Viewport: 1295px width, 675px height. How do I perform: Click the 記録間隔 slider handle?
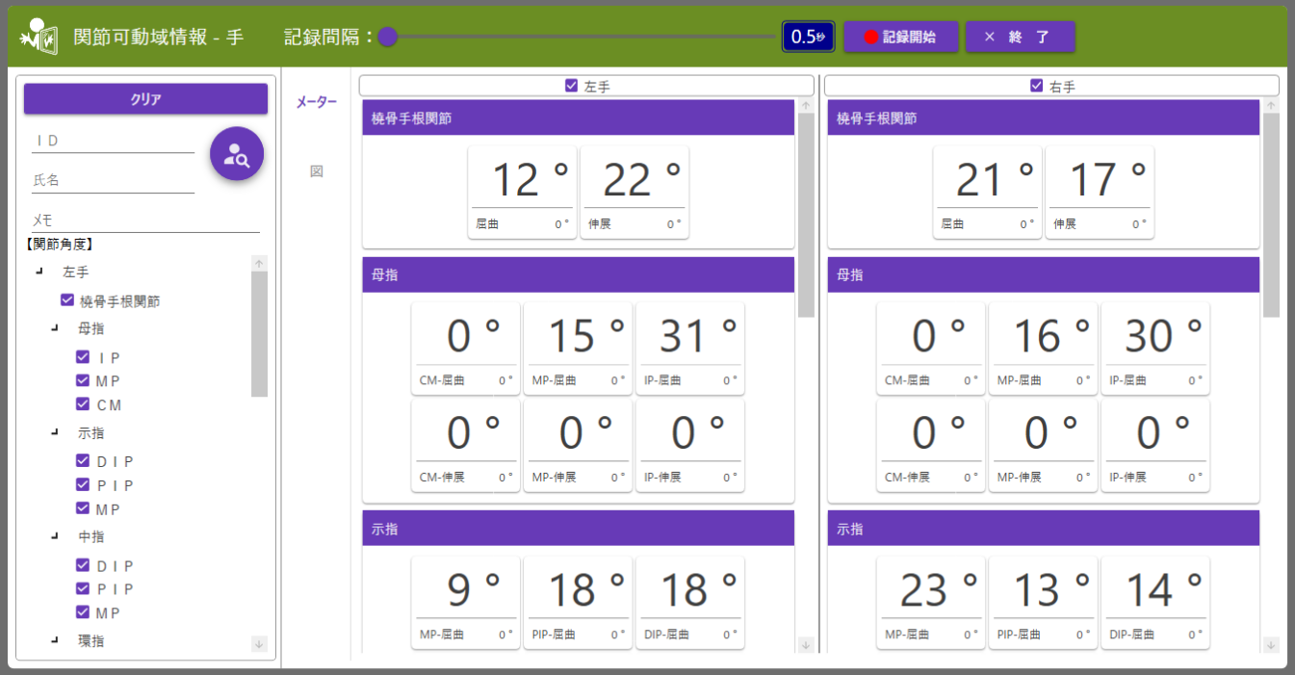click(388, 38)
